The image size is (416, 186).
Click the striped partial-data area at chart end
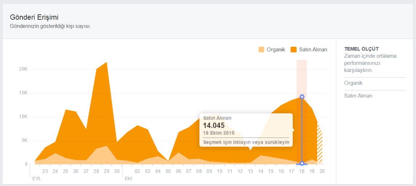coord(320,145)
